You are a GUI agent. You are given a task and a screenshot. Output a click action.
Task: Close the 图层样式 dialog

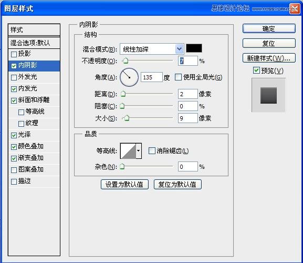pos(294,8)
